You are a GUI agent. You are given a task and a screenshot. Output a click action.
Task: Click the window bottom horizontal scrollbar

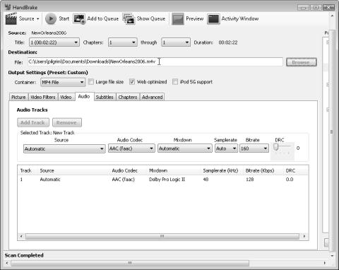click(x=130, y=263)
